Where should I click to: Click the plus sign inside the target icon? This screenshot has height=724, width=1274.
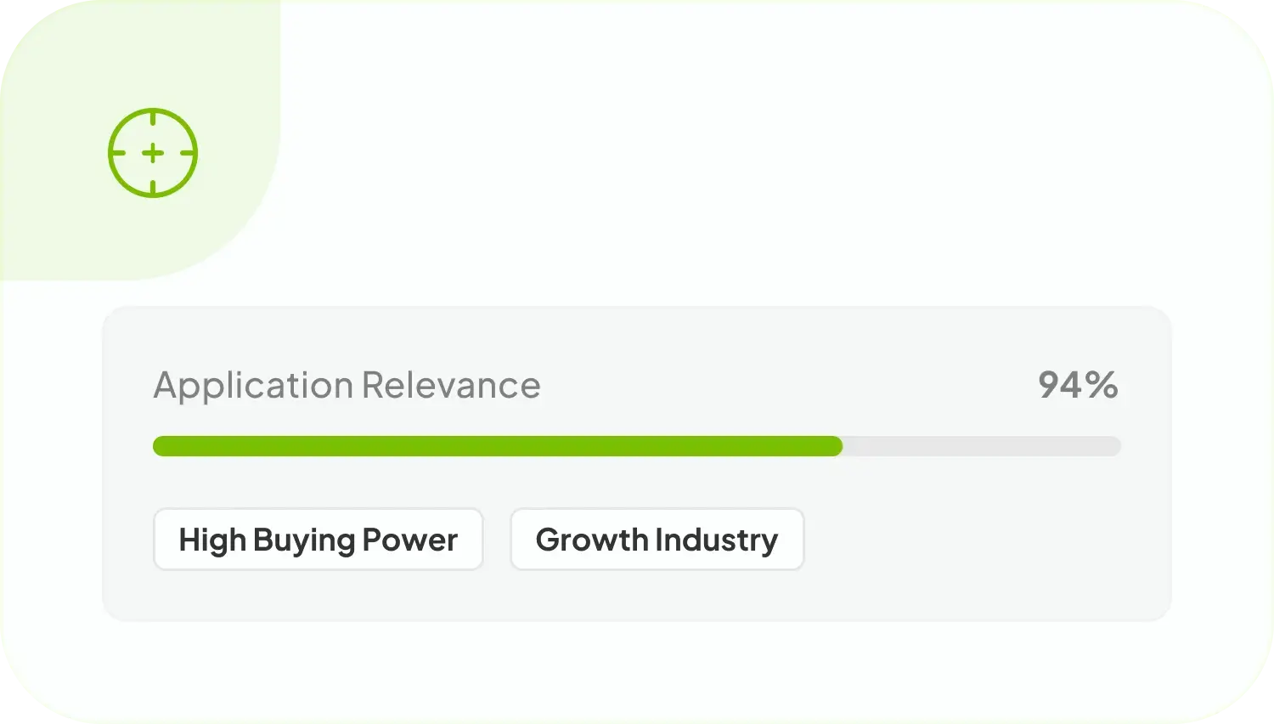153,153
